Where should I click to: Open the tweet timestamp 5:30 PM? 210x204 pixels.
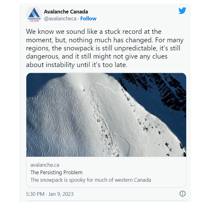(35, 194)
